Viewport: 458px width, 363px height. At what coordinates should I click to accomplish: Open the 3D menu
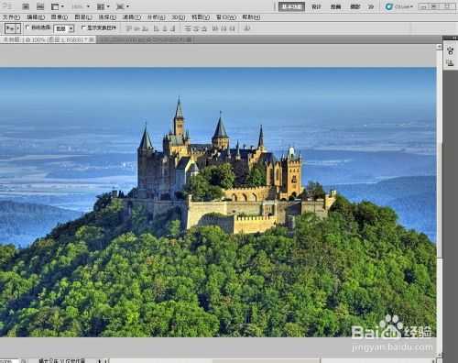pos(179,17)
